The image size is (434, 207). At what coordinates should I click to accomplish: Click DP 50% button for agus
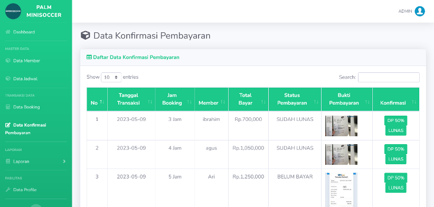click(x=396, y=149)
